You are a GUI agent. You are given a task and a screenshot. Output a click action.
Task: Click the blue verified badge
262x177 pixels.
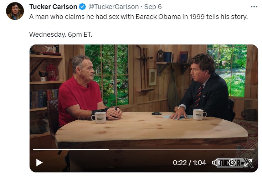point(82,7)
